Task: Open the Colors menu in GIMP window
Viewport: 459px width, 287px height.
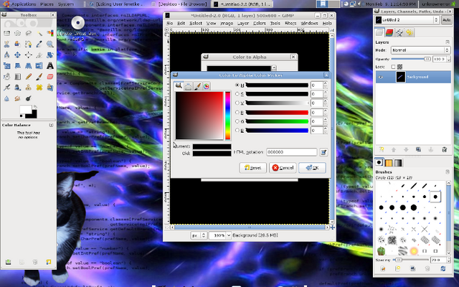Action: point(260,23)
